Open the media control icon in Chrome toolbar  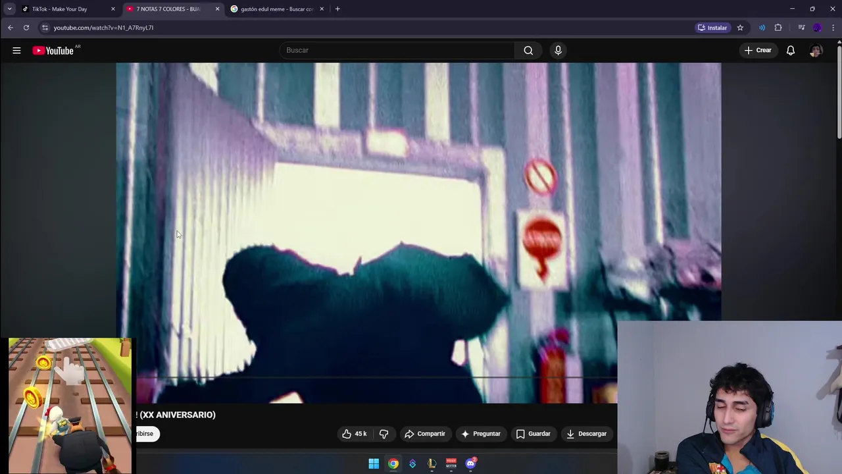[x=801, y=28]
